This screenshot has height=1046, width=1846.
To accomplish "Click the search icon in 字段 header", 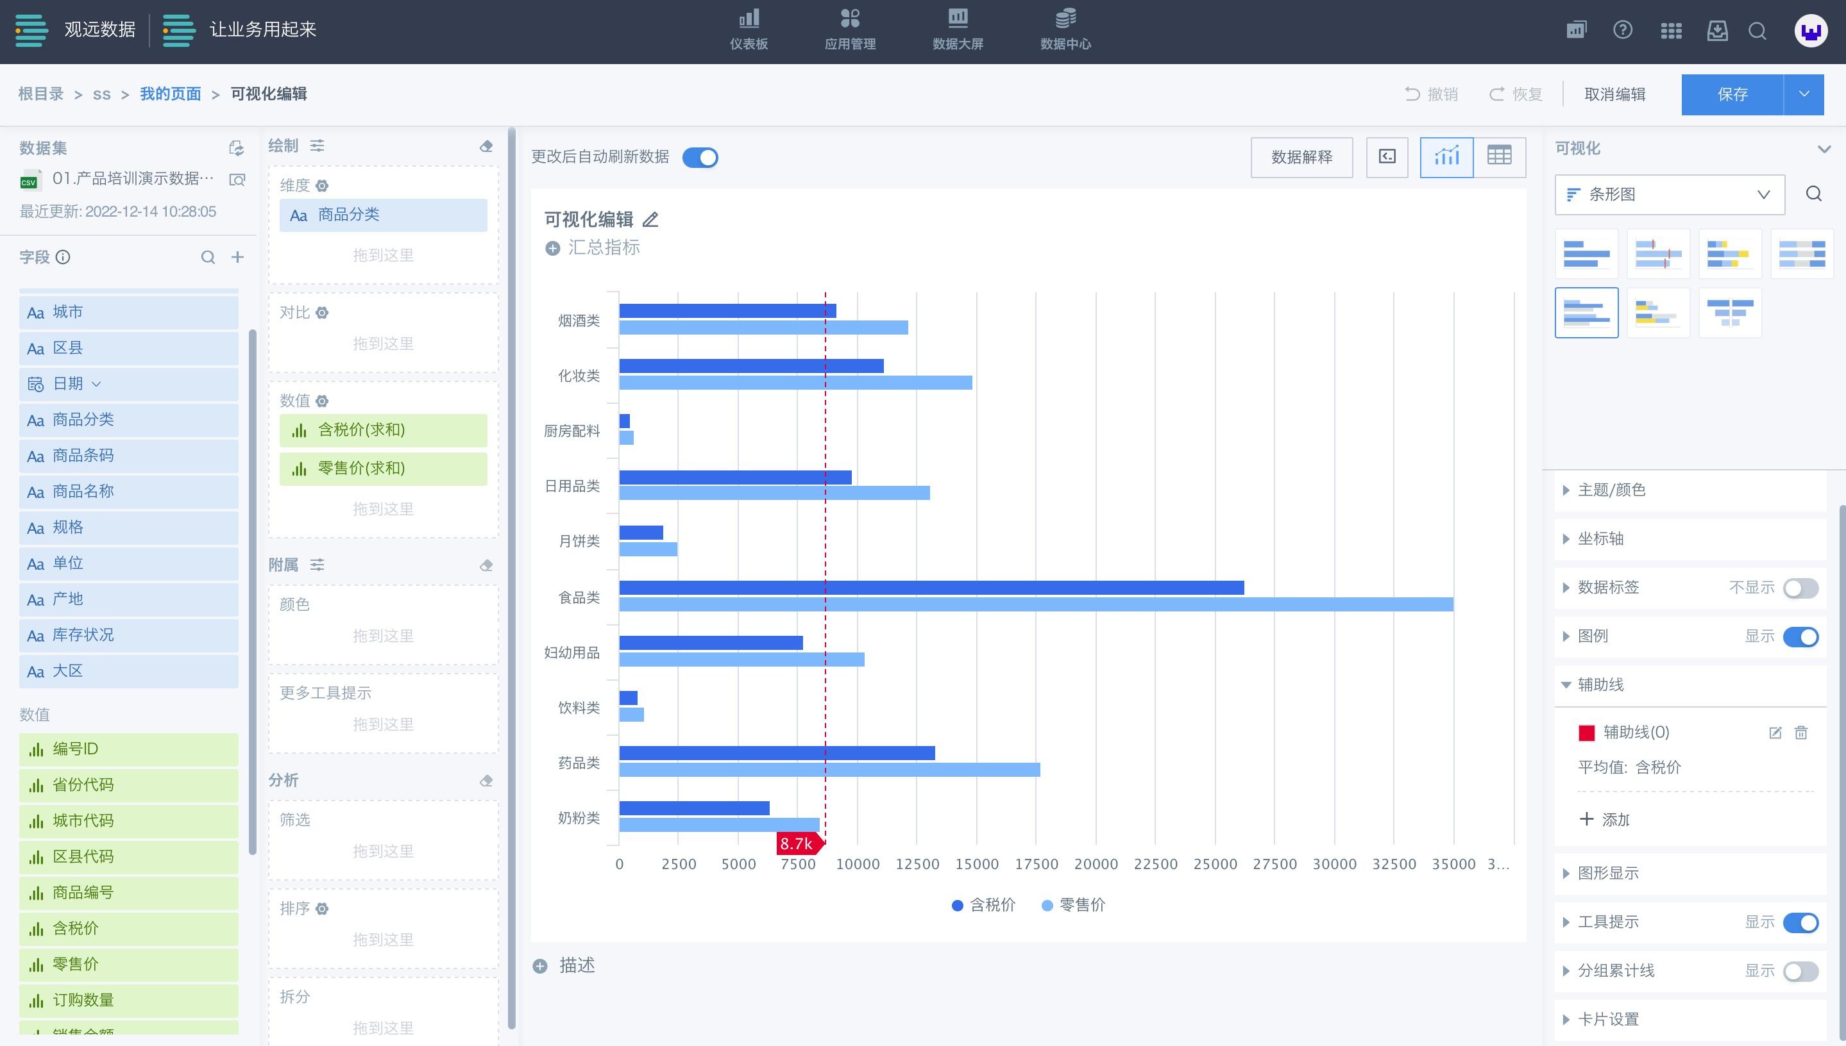I will click(208, 257).
